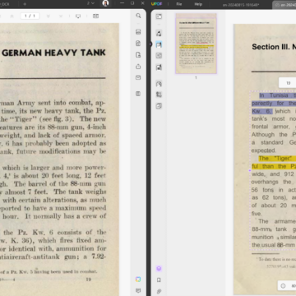Click the OCR scanner icon below search
This screenshot has width=296, height=296.
[x=138, y=32]
